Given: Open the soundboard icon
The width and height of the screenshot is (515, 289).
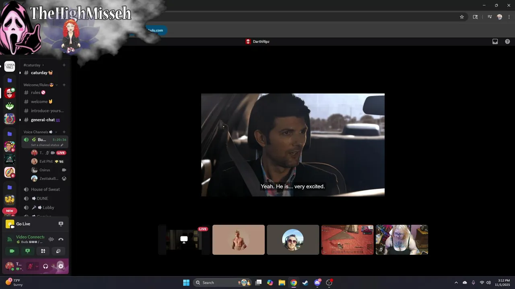Looking at the screenshot, I should 59,251.
